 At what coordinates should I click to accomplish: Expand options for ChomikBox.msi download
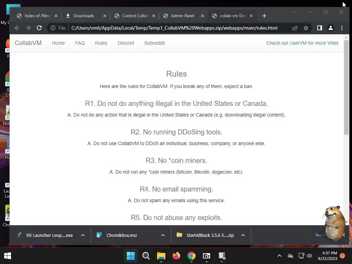tap(163, 235)
